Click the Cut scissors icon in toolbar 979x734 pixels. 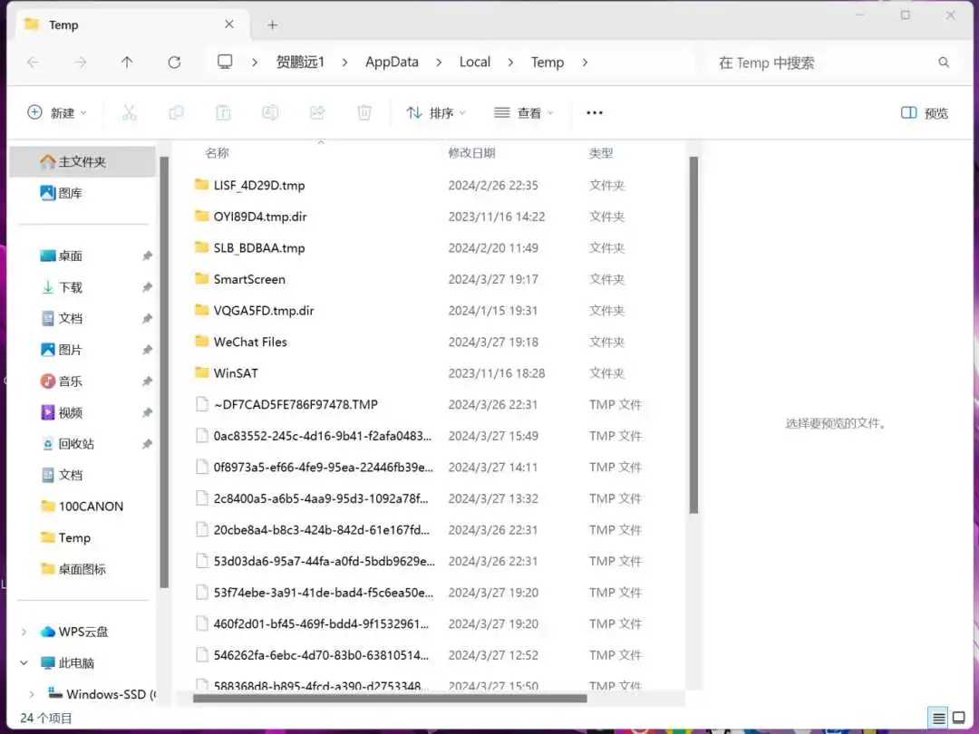[129, 112]
